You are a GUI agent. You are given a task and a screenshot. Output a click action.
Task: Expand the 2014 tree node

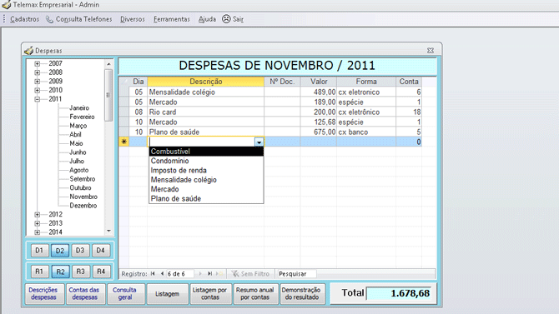point(37,232)
